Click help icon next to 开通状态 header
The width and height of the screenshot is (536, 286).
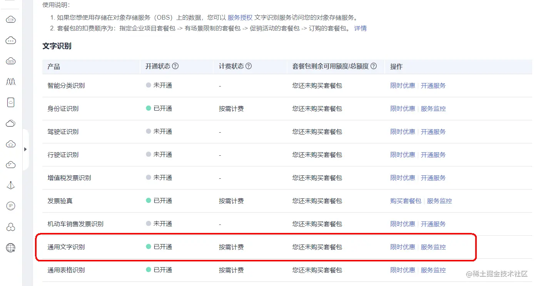[x=175, y=66]
